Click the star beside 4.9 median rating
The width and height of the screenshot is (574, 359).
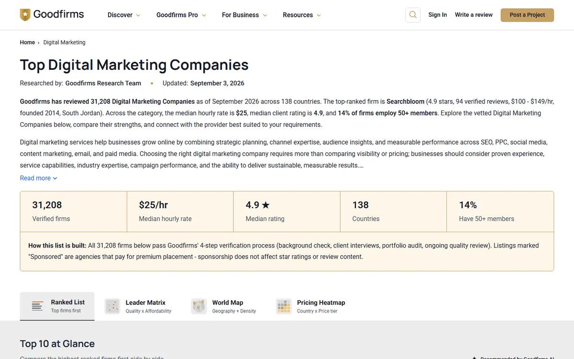pos(265,205)
